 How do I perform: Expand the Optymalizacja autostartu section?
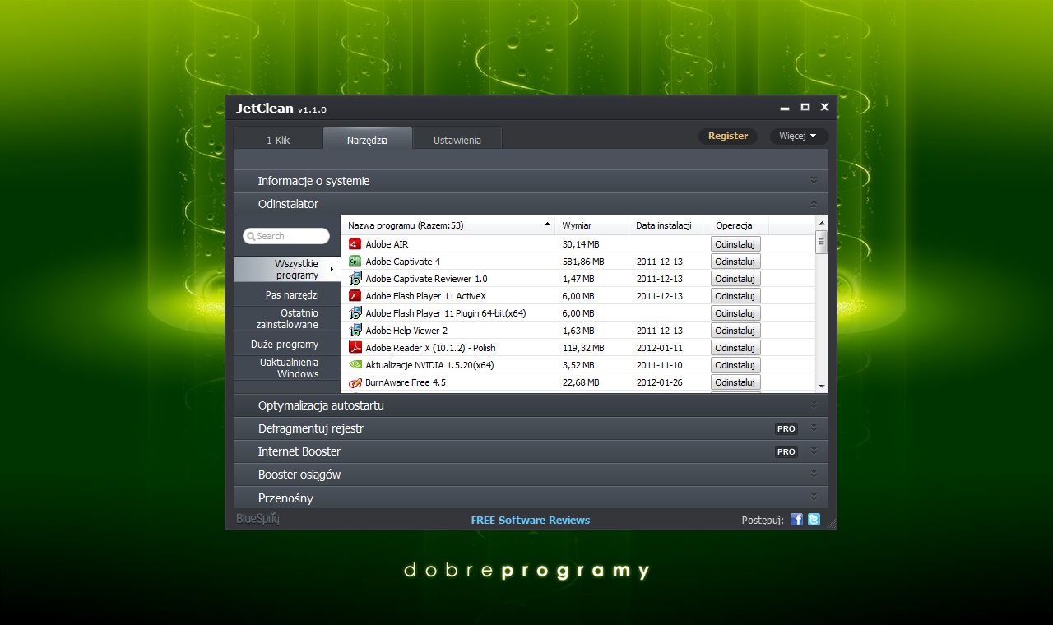(x=531, y=405)
